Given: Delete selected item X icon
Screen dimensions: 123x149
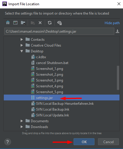Looking at the screenshot, I should (40, 23).
